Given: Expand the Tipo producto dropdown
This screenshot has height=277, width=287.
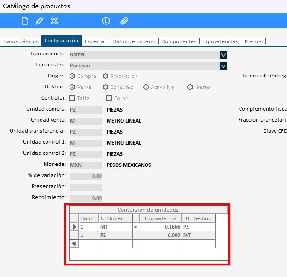Looking at the screenshot, I should (x=223, y=54).
